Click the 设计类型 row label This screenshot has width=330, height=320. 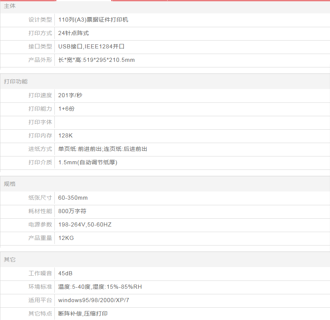(x=40, y=20)
